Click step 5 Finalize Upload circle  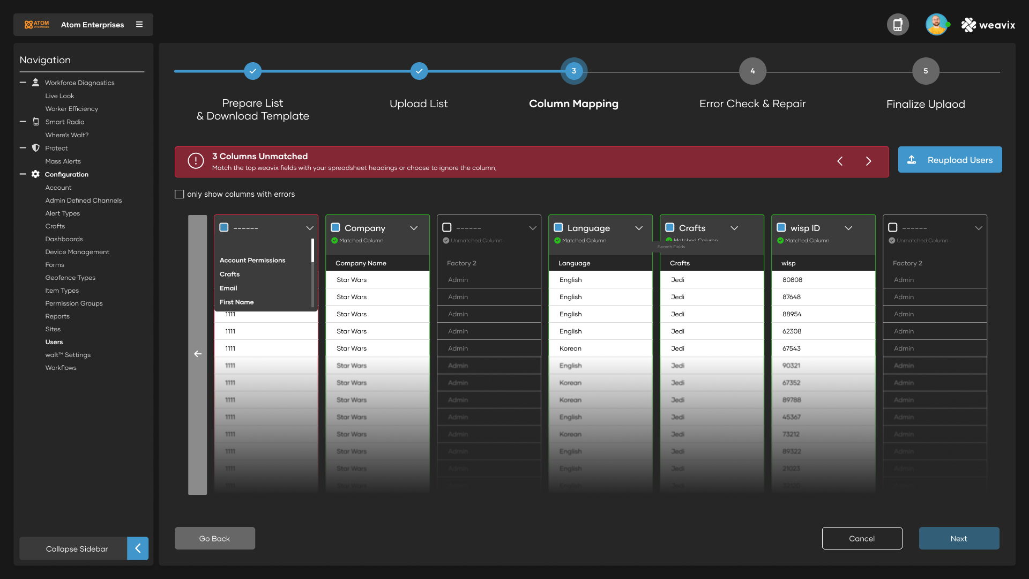926,71
